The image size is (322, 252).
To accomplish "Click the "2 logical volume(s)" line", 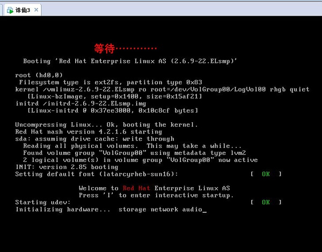I will coord(140,160).
